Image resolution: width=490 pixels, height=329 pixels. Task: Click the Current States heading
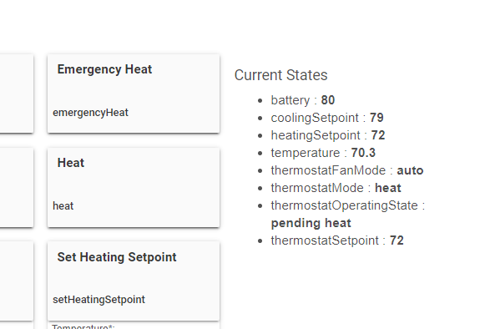tap(280, 75)
